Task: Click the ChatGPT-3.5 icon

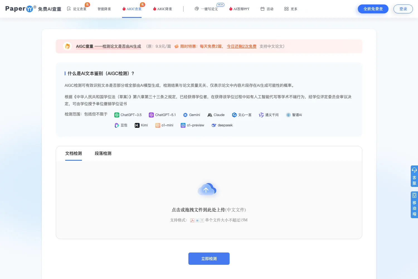Action: 117,115
